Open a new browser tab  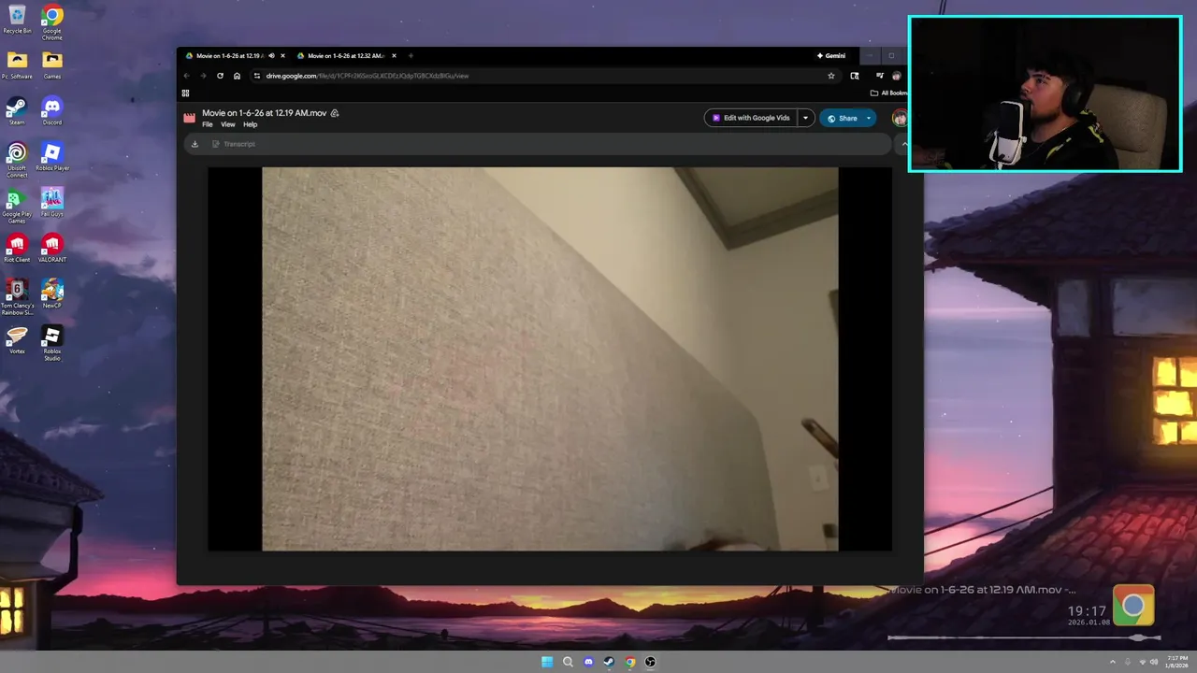coord(410,56)
